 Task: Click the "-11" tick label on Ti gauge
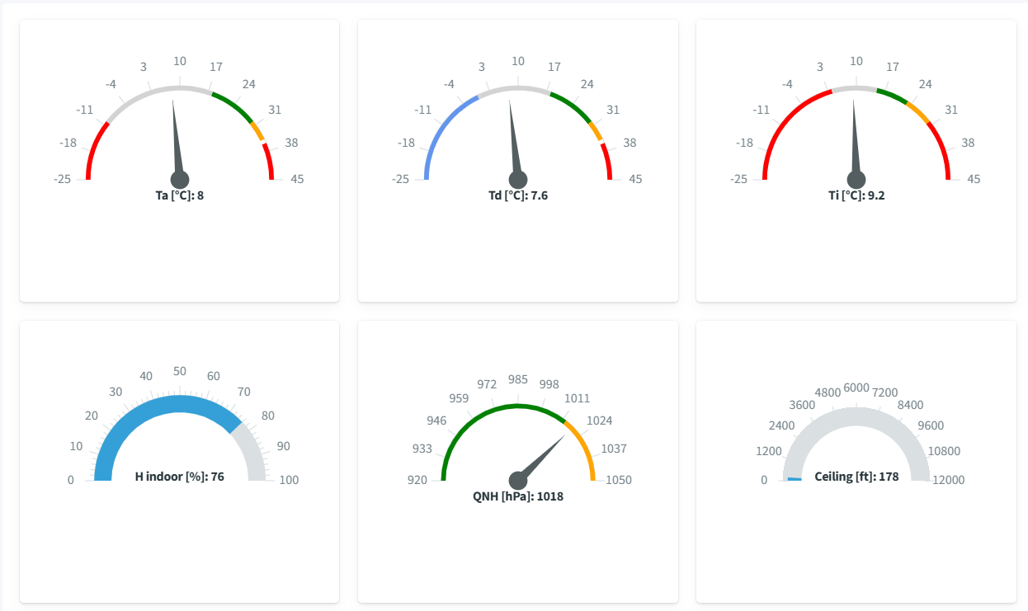pyautogui.click(x=762, y=110)
